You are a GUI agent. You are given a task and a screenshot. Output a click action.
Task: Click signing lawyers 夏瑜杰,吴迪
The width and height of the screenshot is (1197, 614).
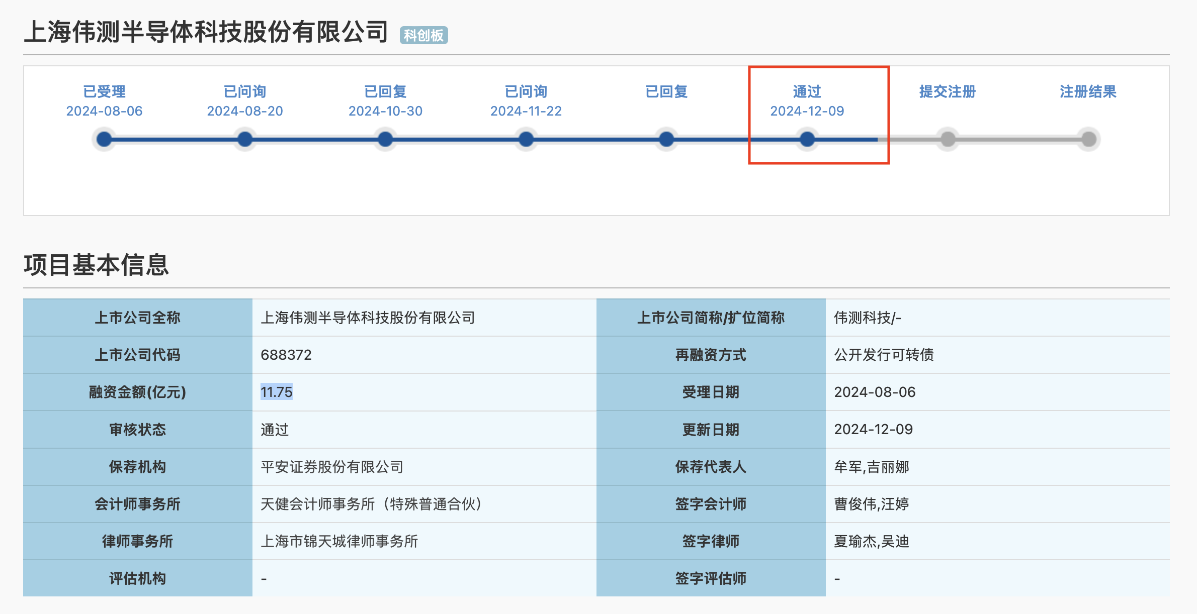point(872,541)
